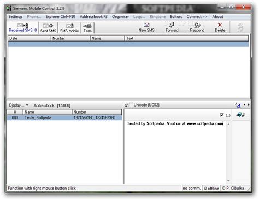Sort SMS list by Name column
The width and height of the screenshot is (259, 200).
click(107, 38)
